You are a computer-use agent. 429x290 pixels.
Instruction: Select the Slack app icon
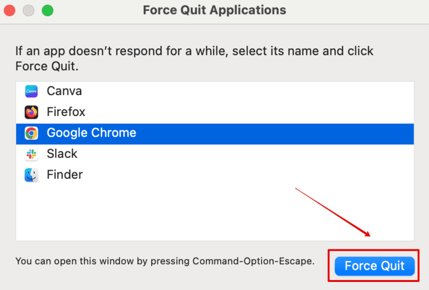click(x=31, y=154)
